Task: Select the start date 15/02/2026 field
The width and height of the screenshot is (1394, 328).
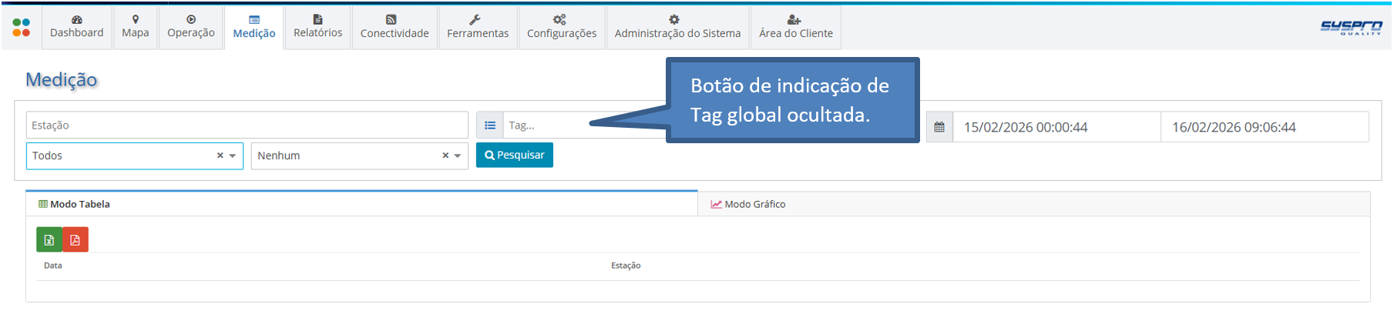Action: tap(1056, 127)
